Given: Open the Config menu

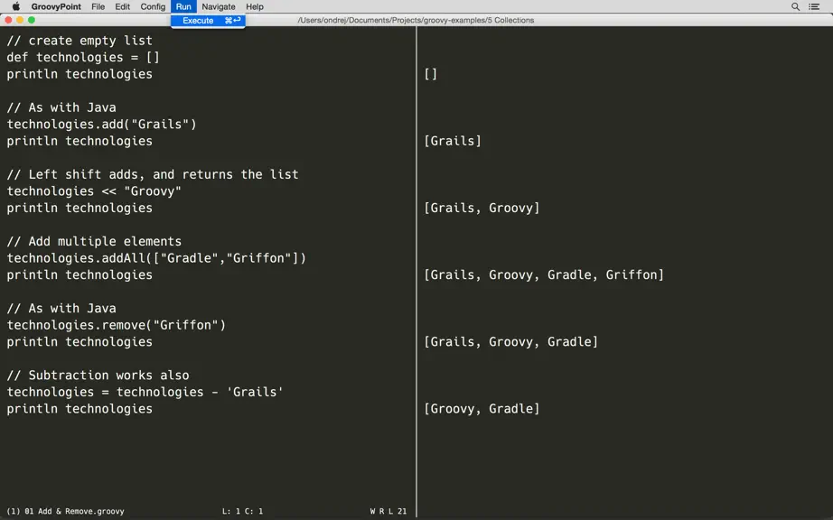Looking at the screenshot, I should [x=153, y=6].
